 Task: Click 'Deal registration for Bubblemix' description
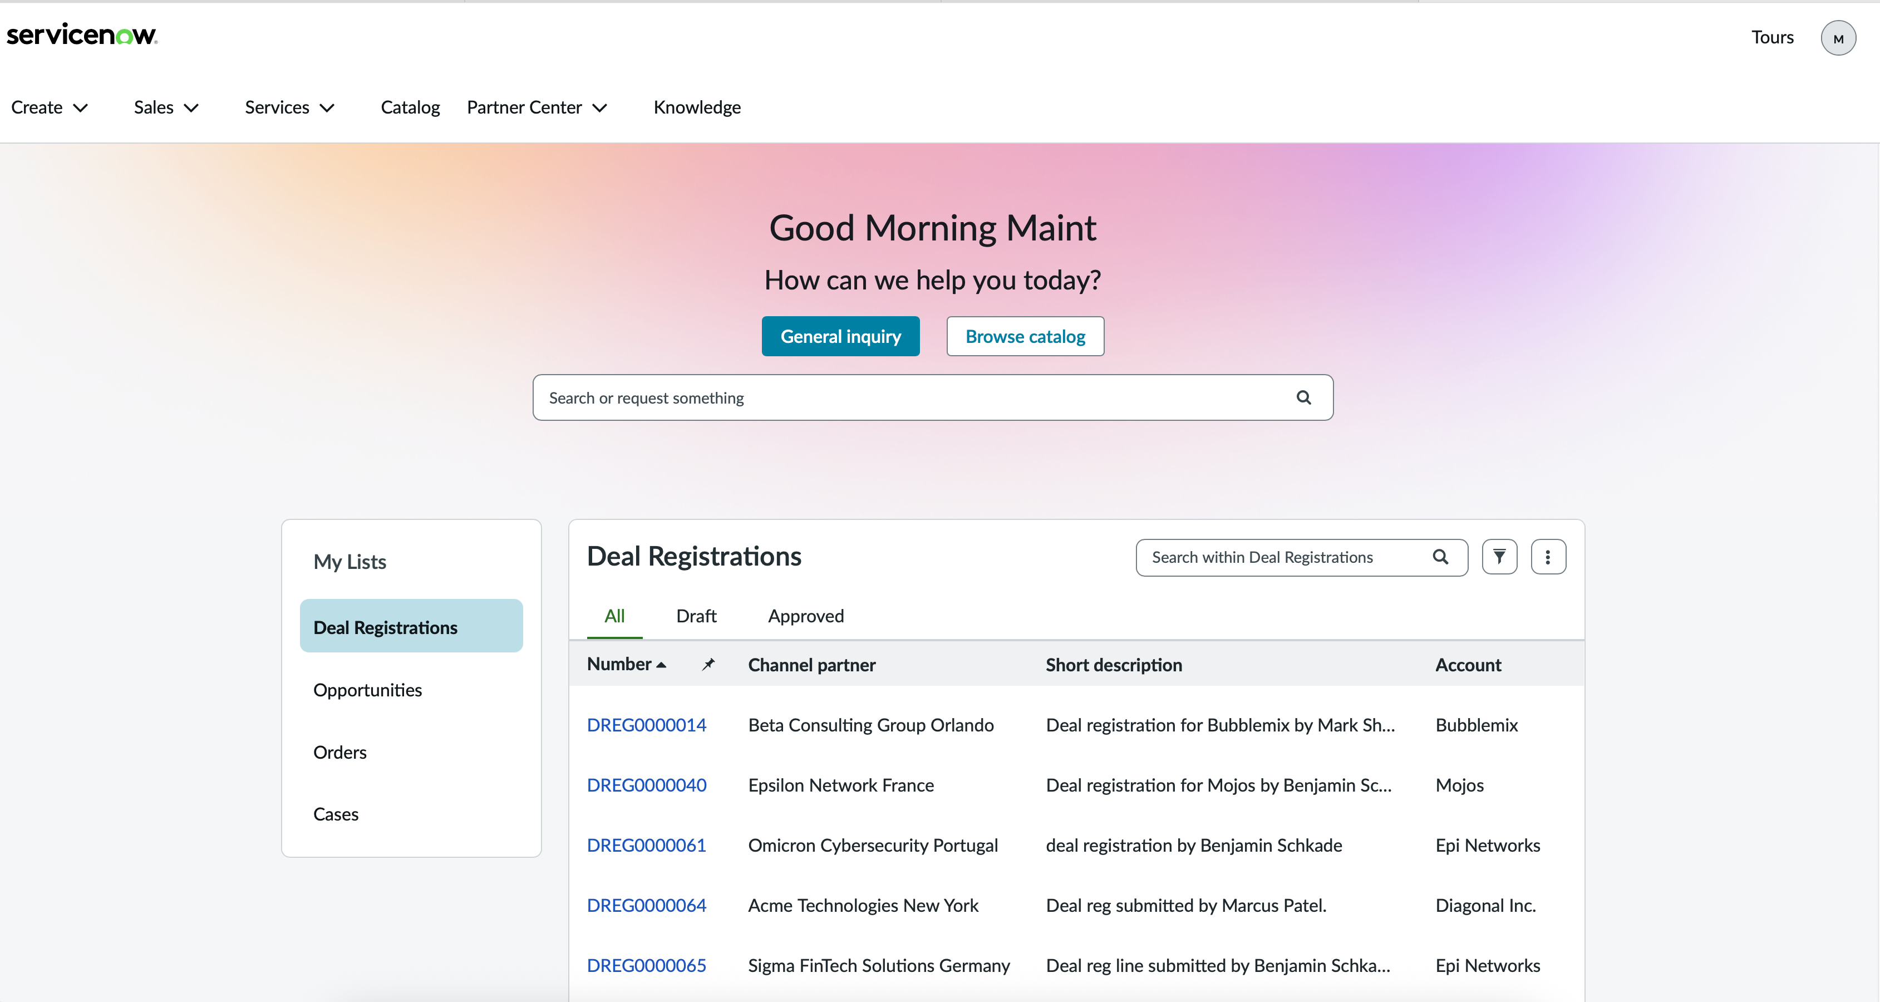[1220, 725]
